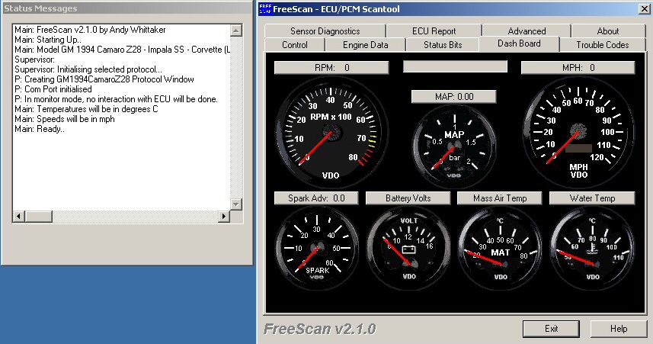
Task: Click the Spark Adv: 0.0 readout
Action: [316, 198]
